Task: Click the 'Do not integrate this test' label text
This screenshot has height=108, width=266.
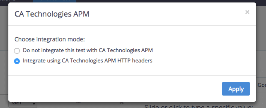Action: coord(88,50)
